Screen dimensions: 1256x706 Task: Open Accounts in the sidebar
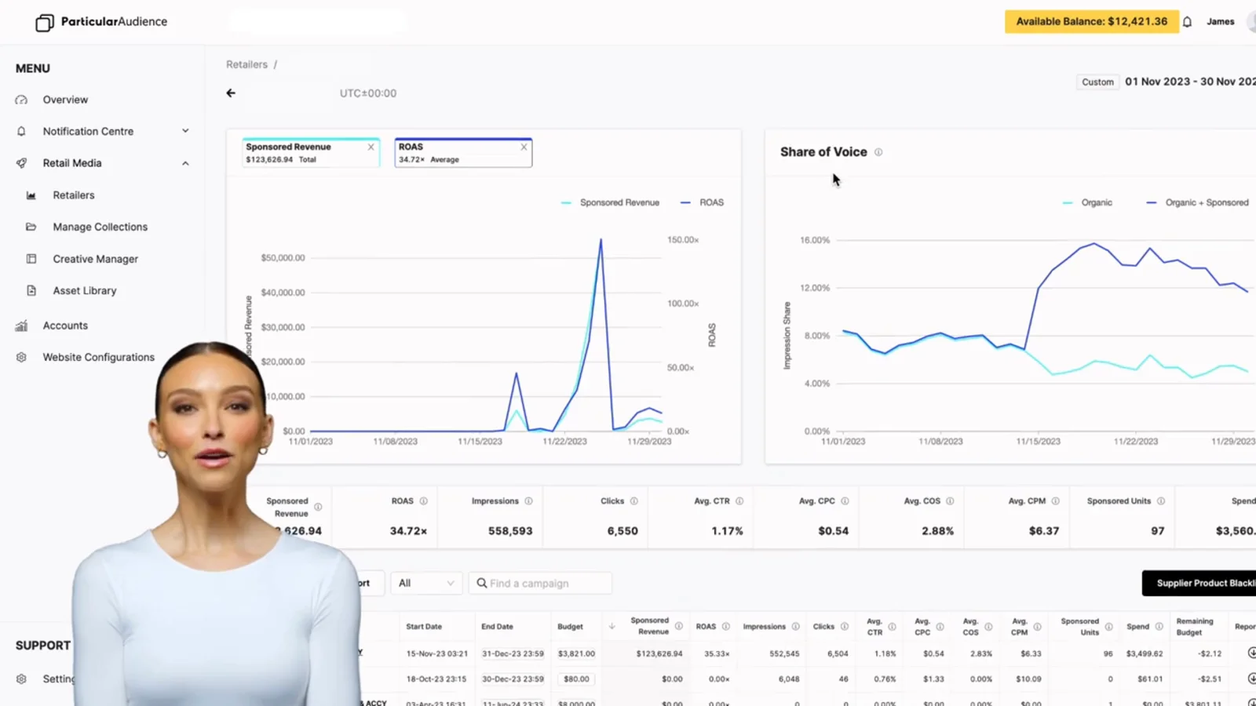65,326
